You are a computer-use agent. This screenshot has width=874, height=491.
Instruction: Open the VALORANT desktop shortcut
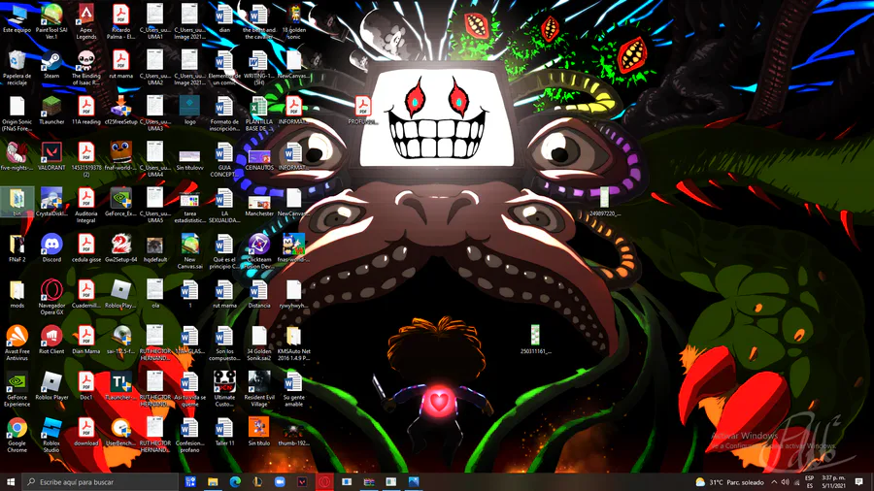[x=51, y=157]
